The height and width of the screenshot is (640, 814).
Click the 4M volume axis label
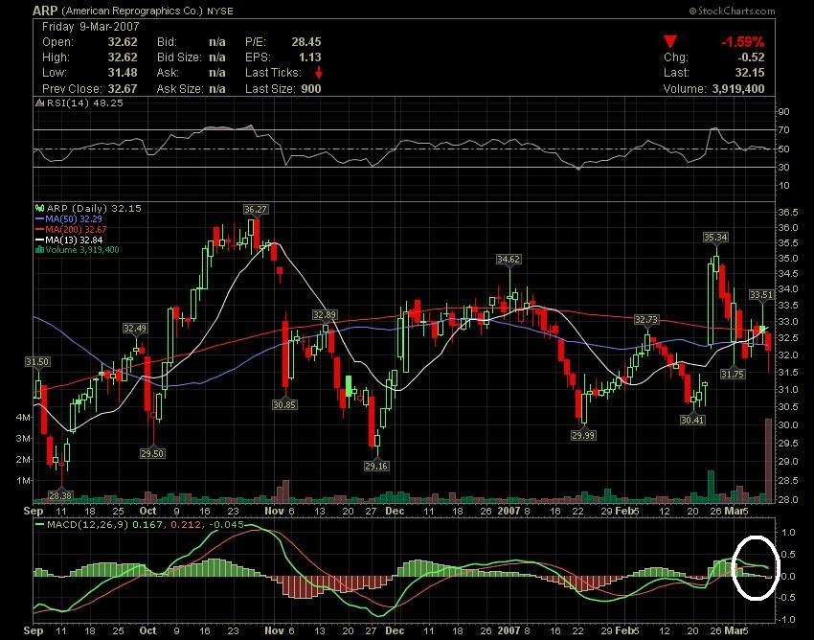tap(23, 417)
